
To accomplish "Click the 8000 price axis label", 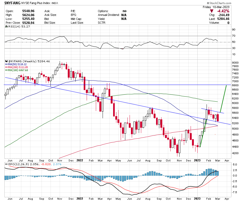I will pyautogui.click(x=235, y=63).
